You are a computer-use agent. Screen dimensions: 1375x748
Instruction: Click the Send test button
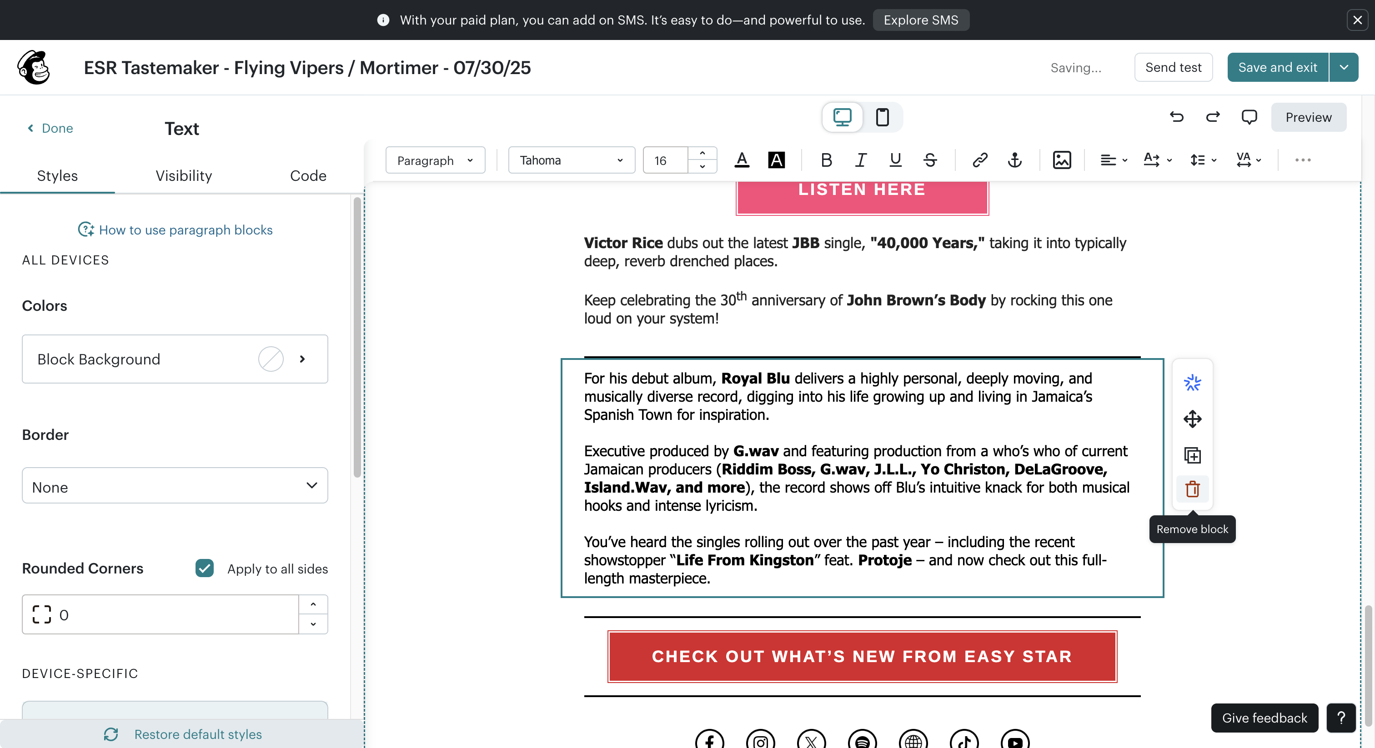(x=1173, y=67)
